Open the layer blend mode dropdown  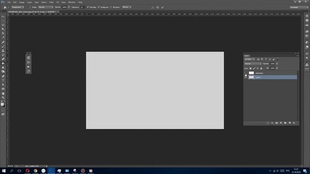[x=253, y=64]
